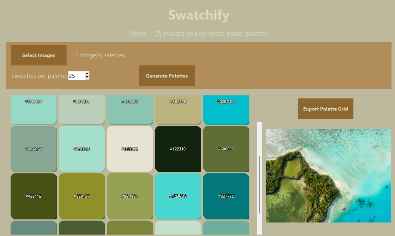Select the #BBB37E khaki swatch
This screenshot has width=395, height=236.
pyautogui.click(x=178, y=110)
